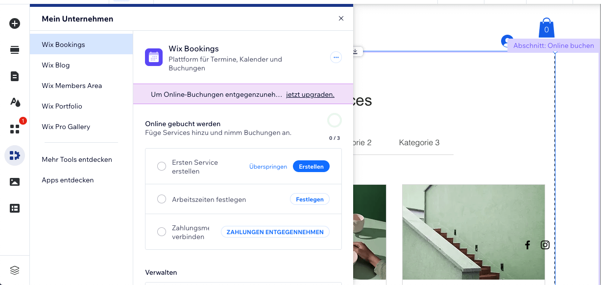
Task: Click the staircase image thumbnail
Action: [473, 232]
